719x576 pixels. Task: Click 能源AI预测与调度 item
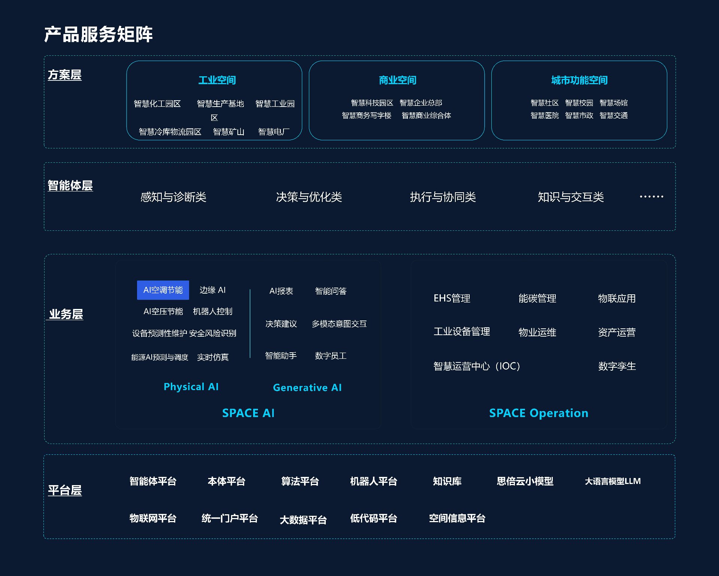(x=160, y=357)
